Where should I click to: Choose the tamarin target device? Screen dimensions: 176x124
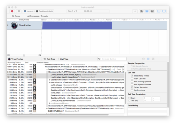point(29,11)
